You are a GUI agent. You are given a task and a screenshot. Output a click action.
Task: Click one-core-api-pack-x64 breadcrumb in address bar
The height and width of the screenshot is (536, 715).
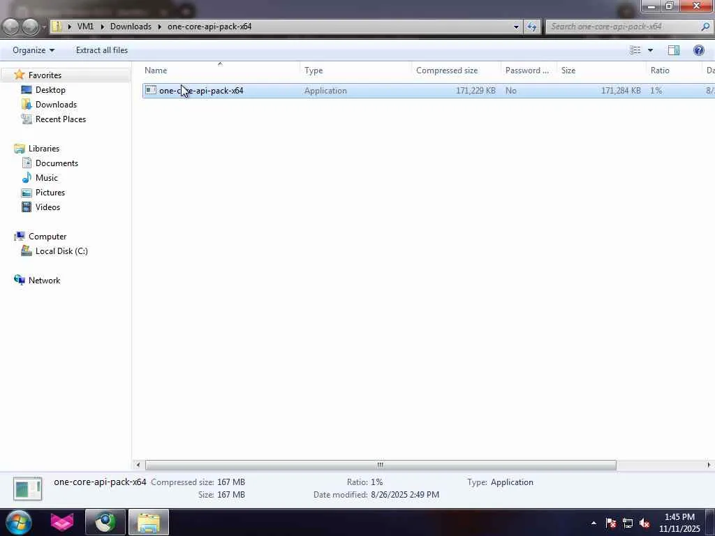[x=209, y=27]
